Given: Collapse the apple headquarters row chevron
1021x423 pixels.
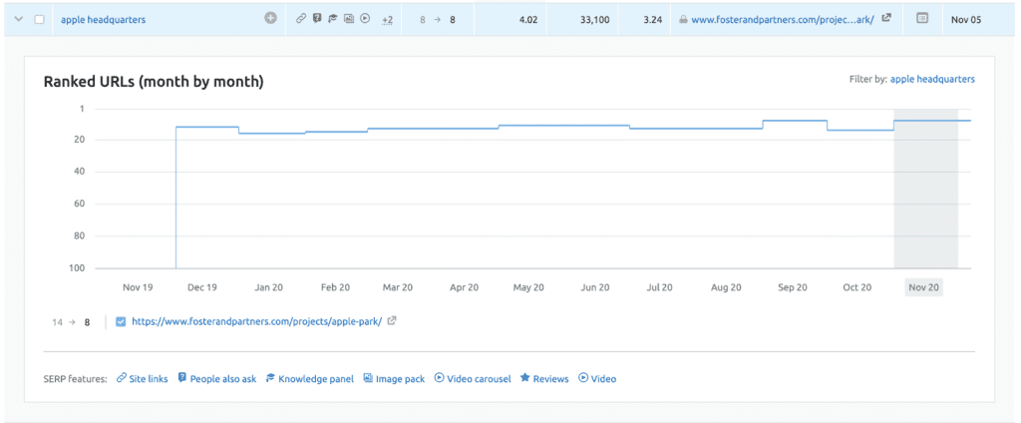Looking at the screenshot, I should [19, 20].
